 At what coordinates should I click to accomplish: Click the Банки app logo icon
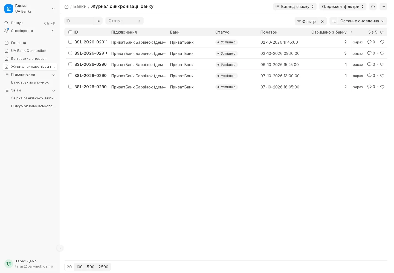pyautogui.click(x=9, y=9)
